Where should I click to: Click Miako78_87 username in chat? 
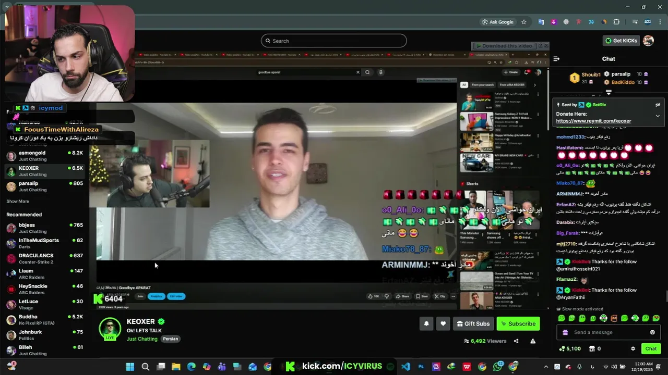(x=569, y=183)
